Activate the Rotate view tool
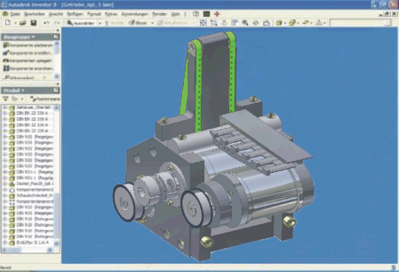399x272 pixels. (256, 23)
